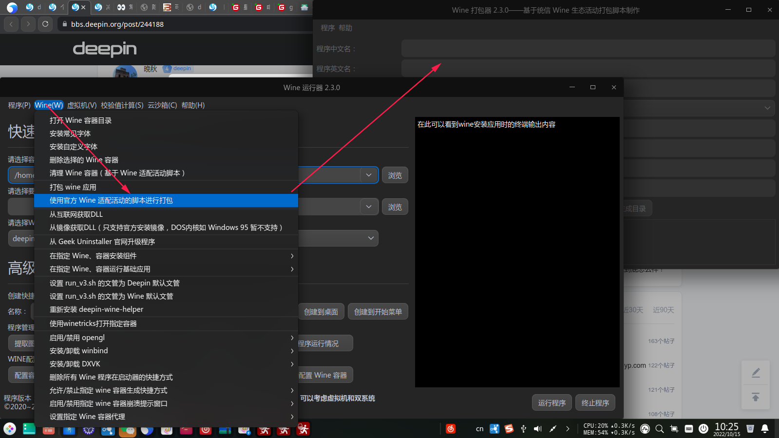The height and width of the screenshot is (438, 779).
Task: Reload the browser page
Action: [x=45, y=24]
